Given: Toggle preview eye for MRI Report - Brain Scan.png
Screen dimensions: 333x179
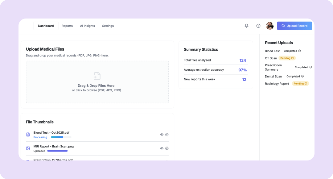Looking at the screenshot, I should pyautogui.click(x=162, y=148).
